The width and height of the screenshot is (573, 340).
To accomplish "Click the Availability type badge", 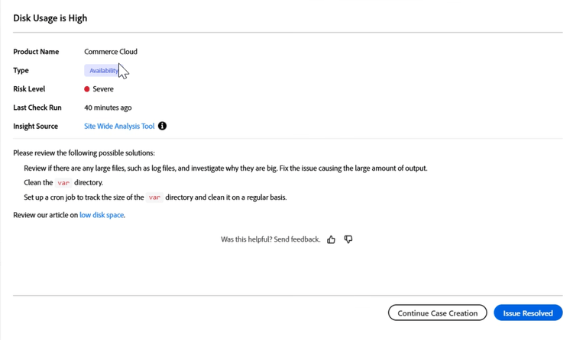I will point(102,70).
